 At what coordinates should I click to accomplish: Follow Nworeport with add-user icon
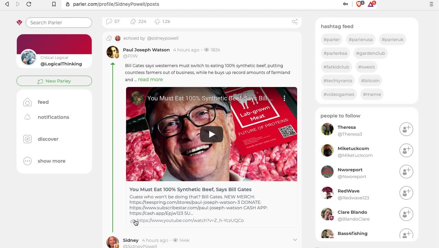(406, 172)
